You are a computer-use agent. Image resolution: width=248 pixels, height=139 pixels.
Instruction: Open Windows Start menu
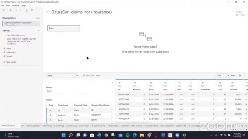[x=64, y=135]
